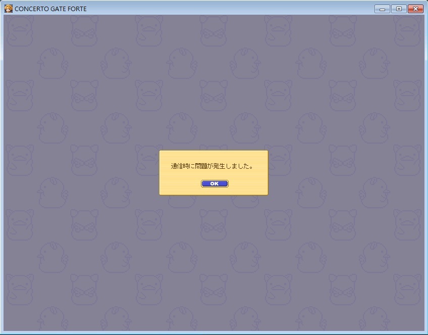Close the CONCERTO GATE FORTE window

point(415,9)
